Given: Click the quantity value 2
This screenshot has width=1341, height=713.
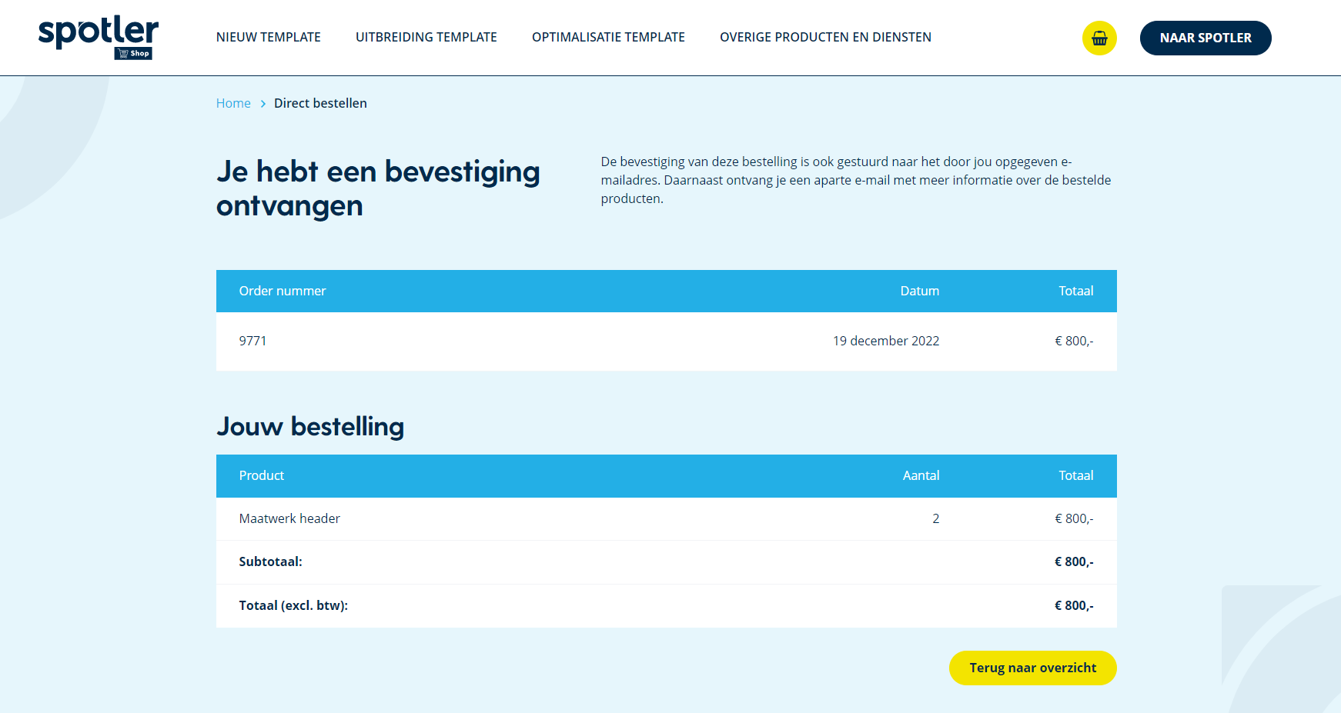Looking at the screenshot, I should 936,518.
